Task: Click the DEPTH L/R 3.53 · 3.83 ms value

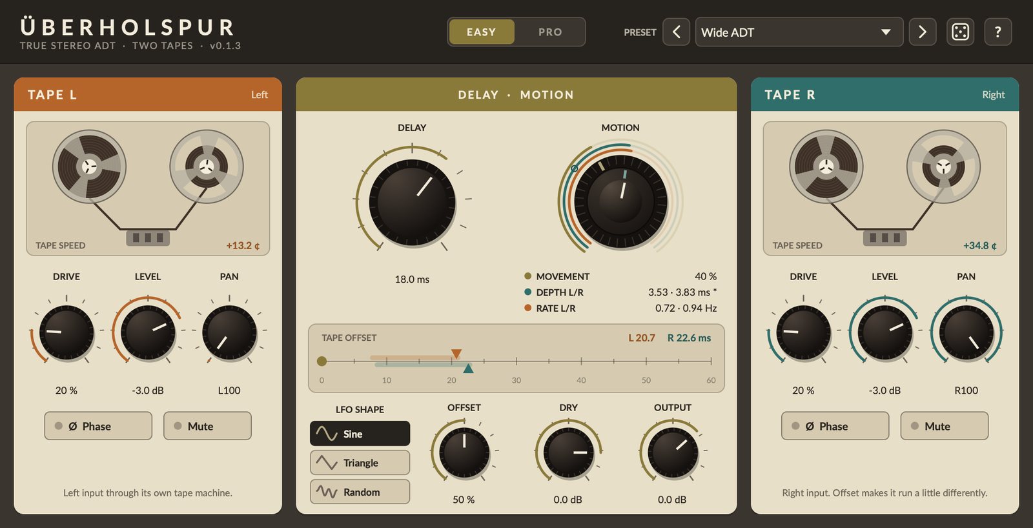Action: pos(682,292)
